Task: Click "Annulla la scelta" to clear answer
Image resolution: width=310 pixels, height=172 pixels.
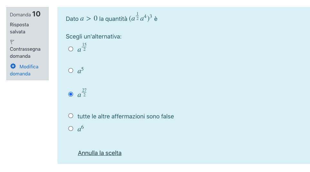Action: tap(99, 153)
